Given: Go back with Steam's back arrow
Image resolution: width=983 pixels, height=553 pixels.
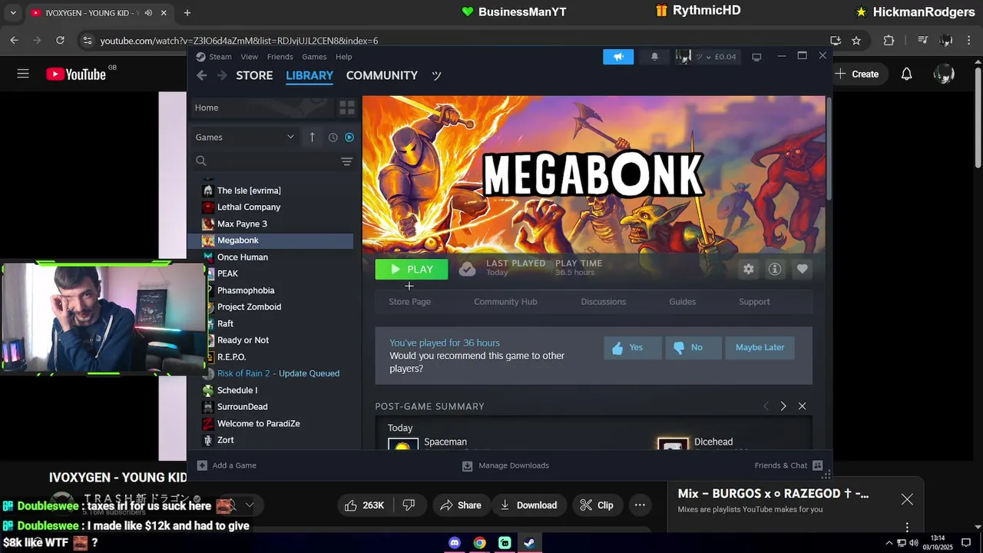Looking at the screenshot, I should (201, 75).
